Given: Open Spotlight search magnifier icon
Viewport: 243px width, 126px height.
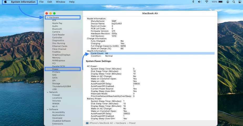Looking at the screenshot, I should coord(234,2).
